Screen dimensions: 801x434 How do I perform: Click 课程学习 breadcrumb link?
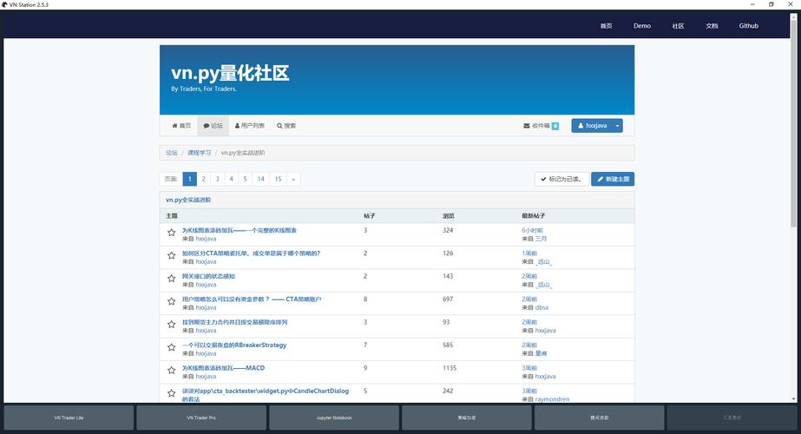[200, 153]
